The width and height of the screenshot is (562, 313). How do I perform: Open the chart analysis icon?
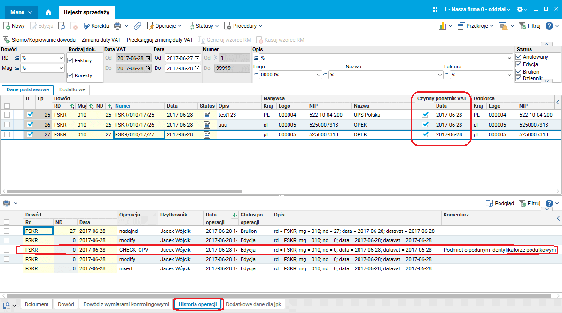tap(443, 26)
